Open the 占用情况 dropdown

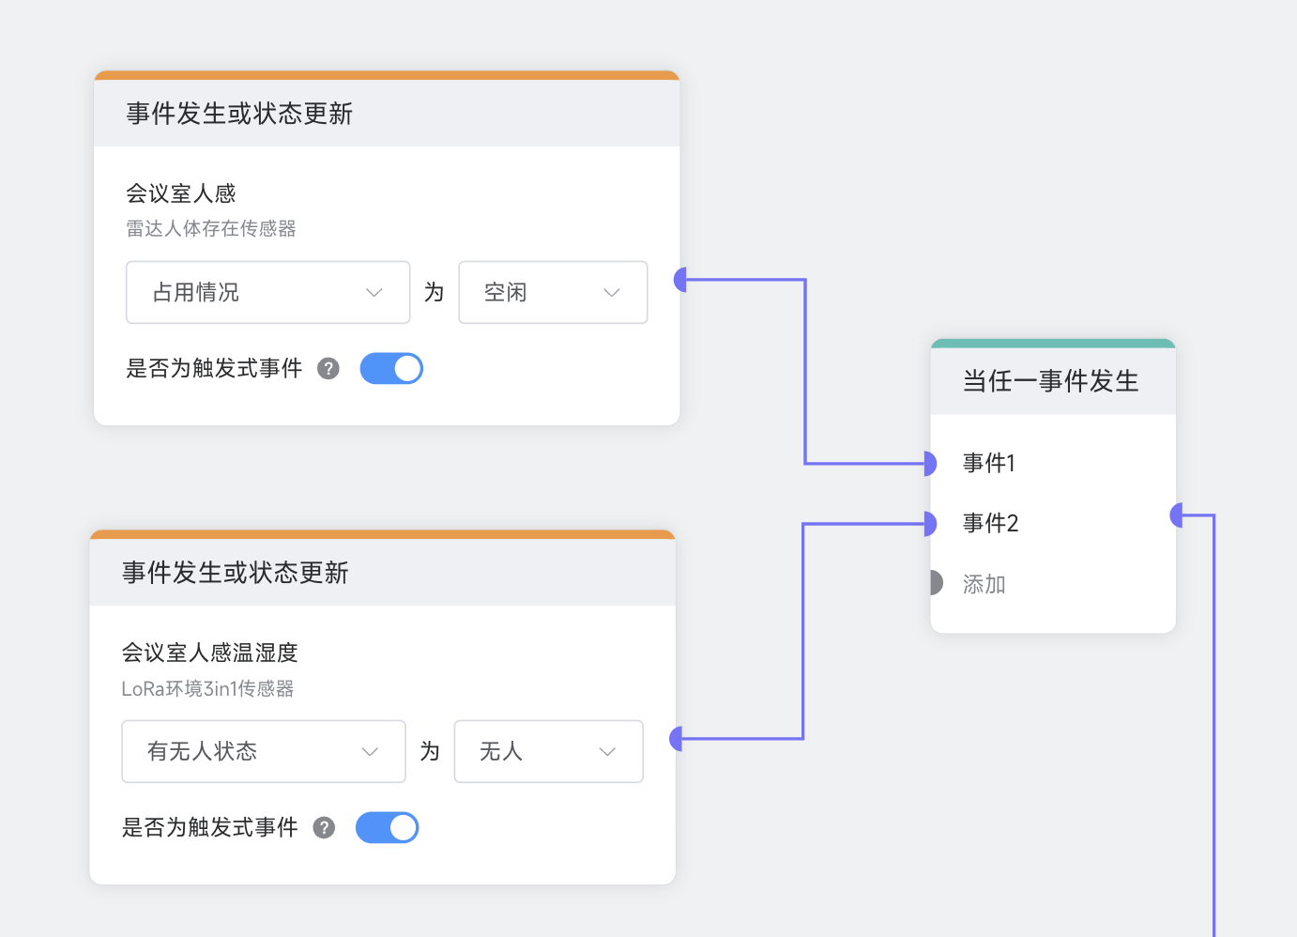coord(267,292)
